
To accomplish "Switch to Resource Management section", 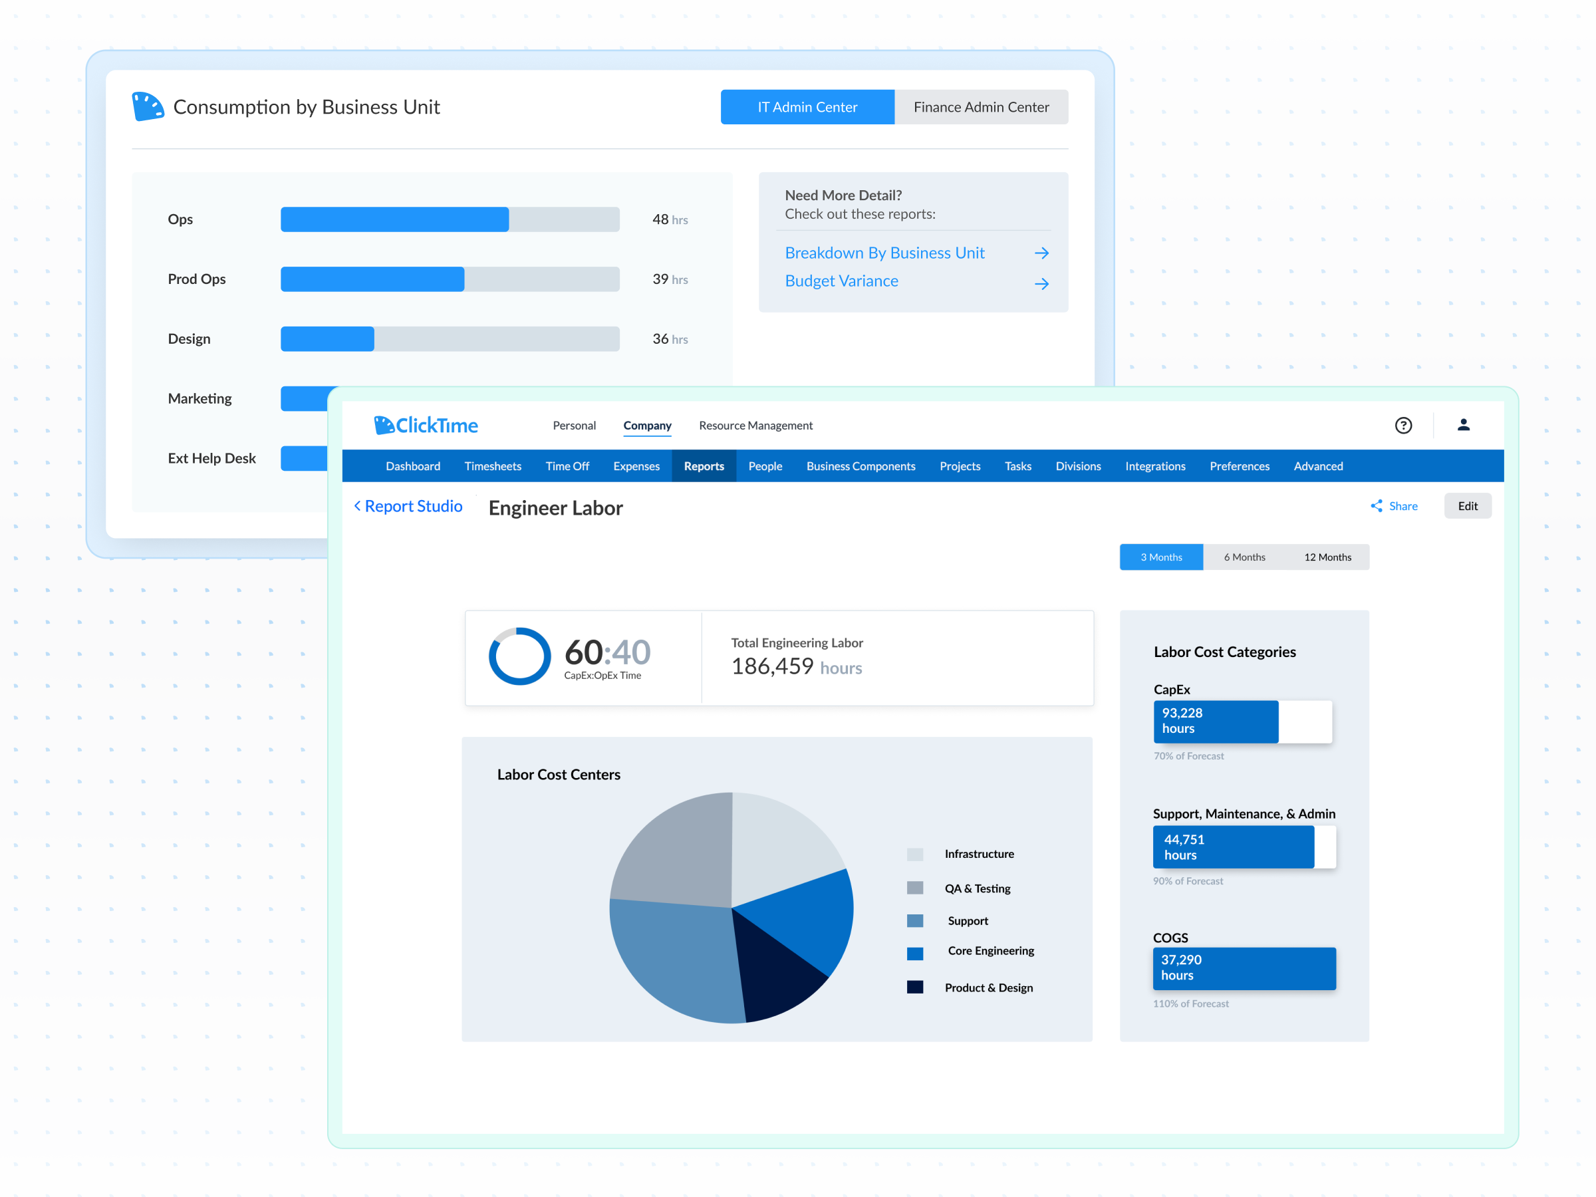I will coord(755,426).
